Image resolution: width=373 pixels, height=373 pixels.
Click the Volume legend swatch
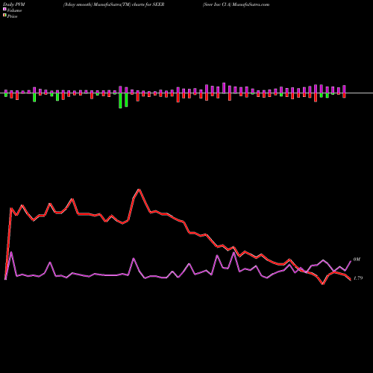pyautogui.click(x=4, y=10)
